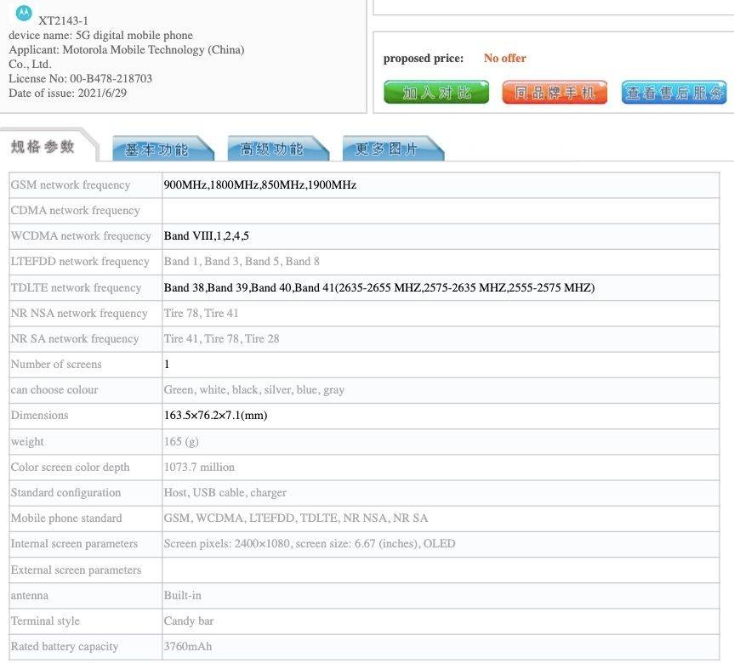Switch to the 基本功能 tab
Image resolution: width=734 pixels, height=663 pixels.
(x=156, y=150)
